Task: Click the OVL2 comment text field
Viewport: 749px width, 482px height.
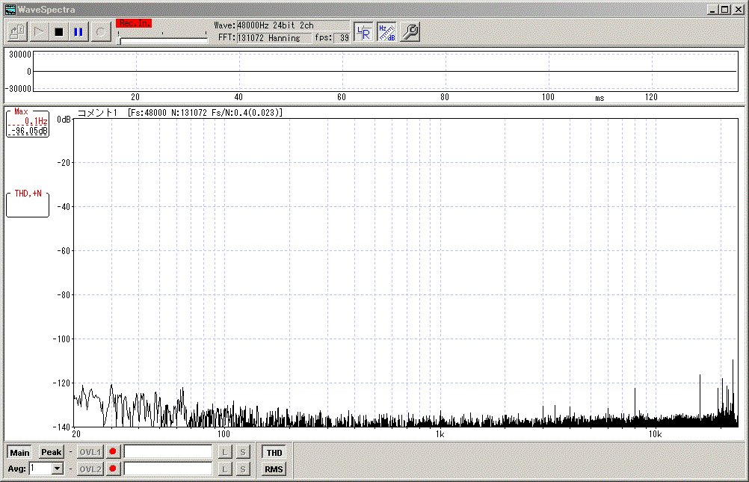Action: pos(168,469)
